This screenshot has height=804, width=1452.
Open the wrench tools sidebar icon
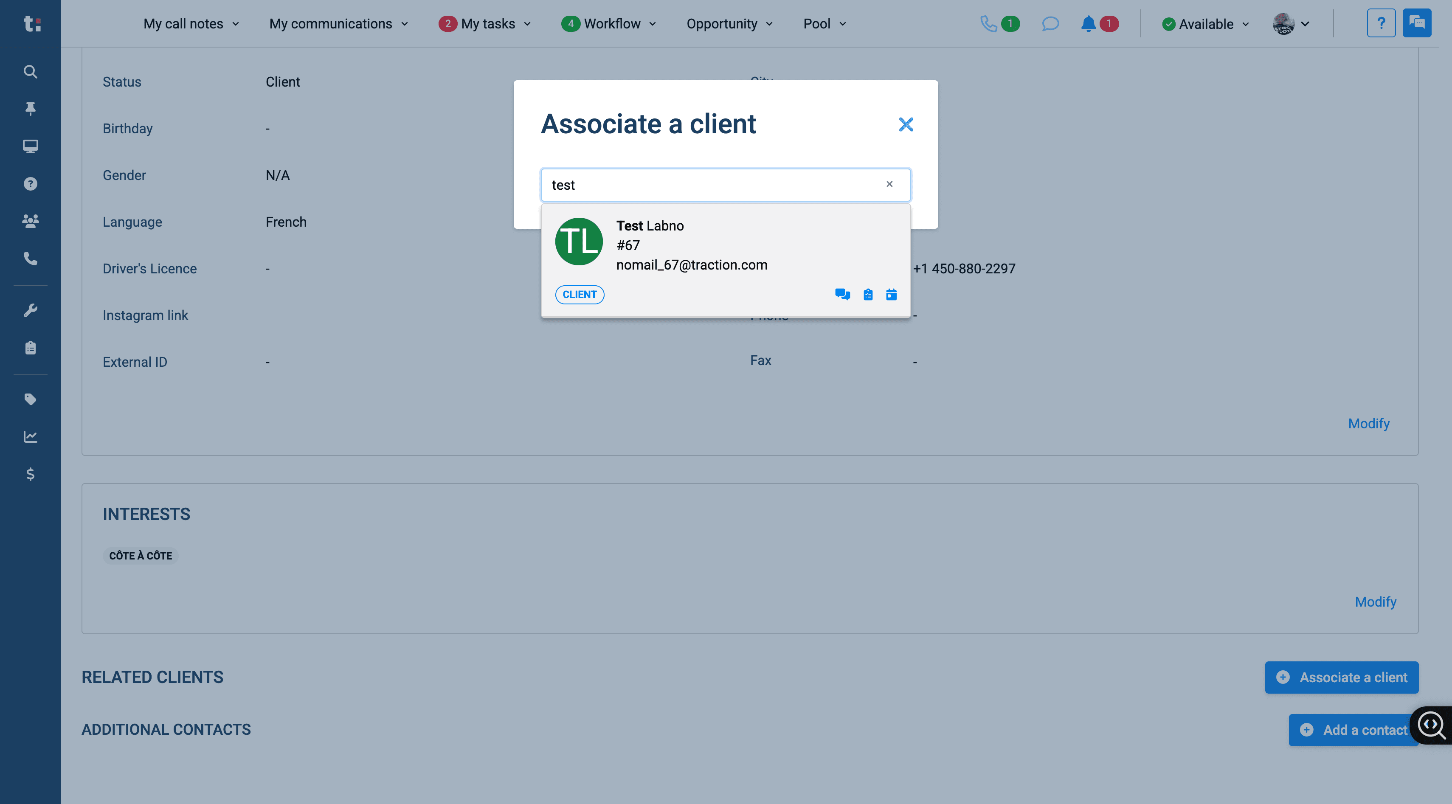click(31, 310)
